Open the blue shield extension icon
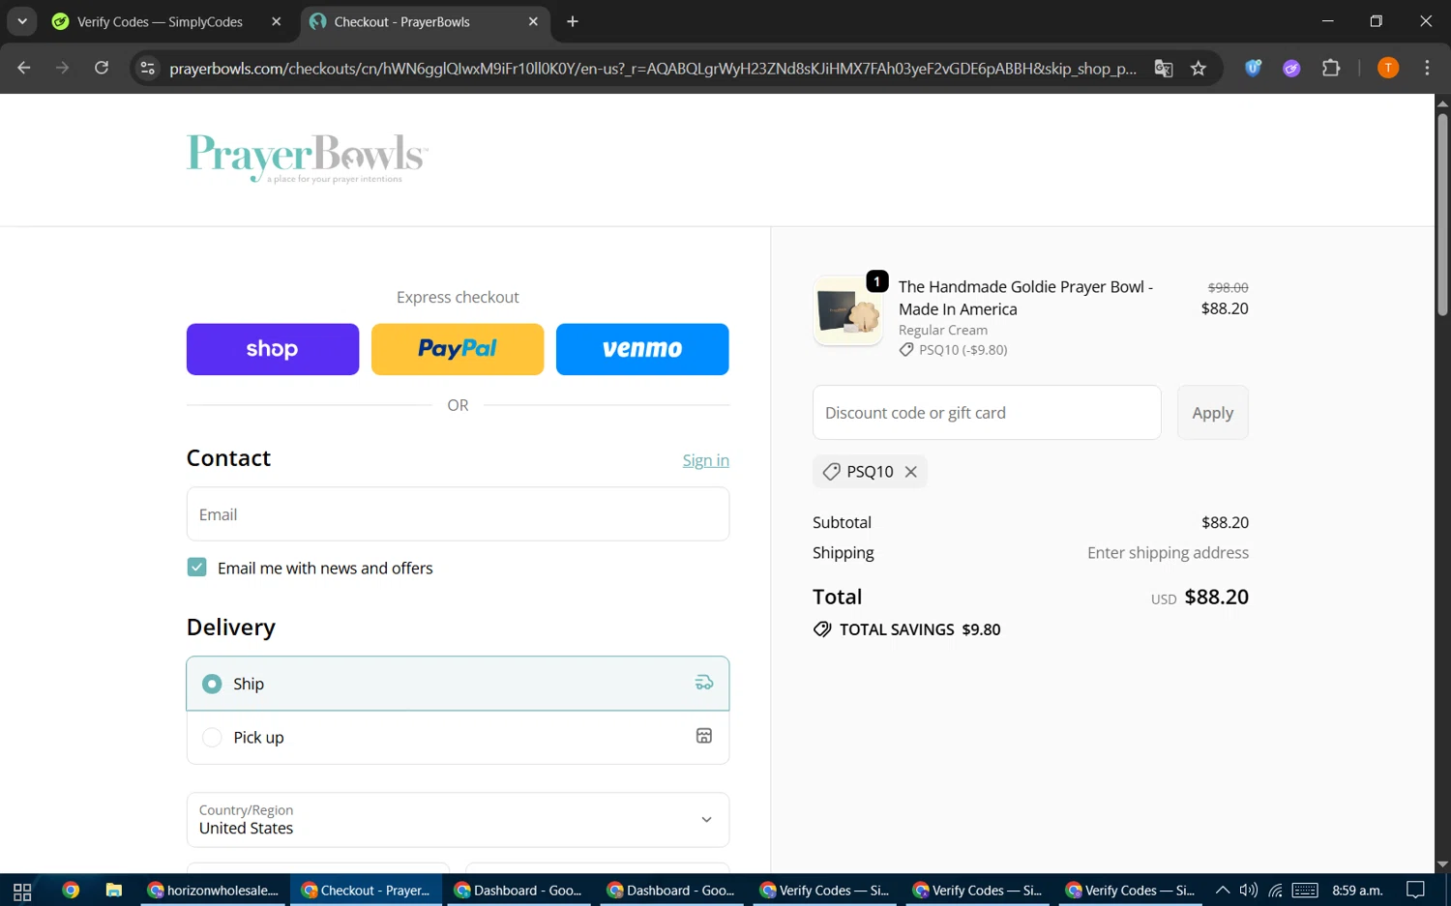Viewport: 1451px width, 906px height. [1254, 68]
